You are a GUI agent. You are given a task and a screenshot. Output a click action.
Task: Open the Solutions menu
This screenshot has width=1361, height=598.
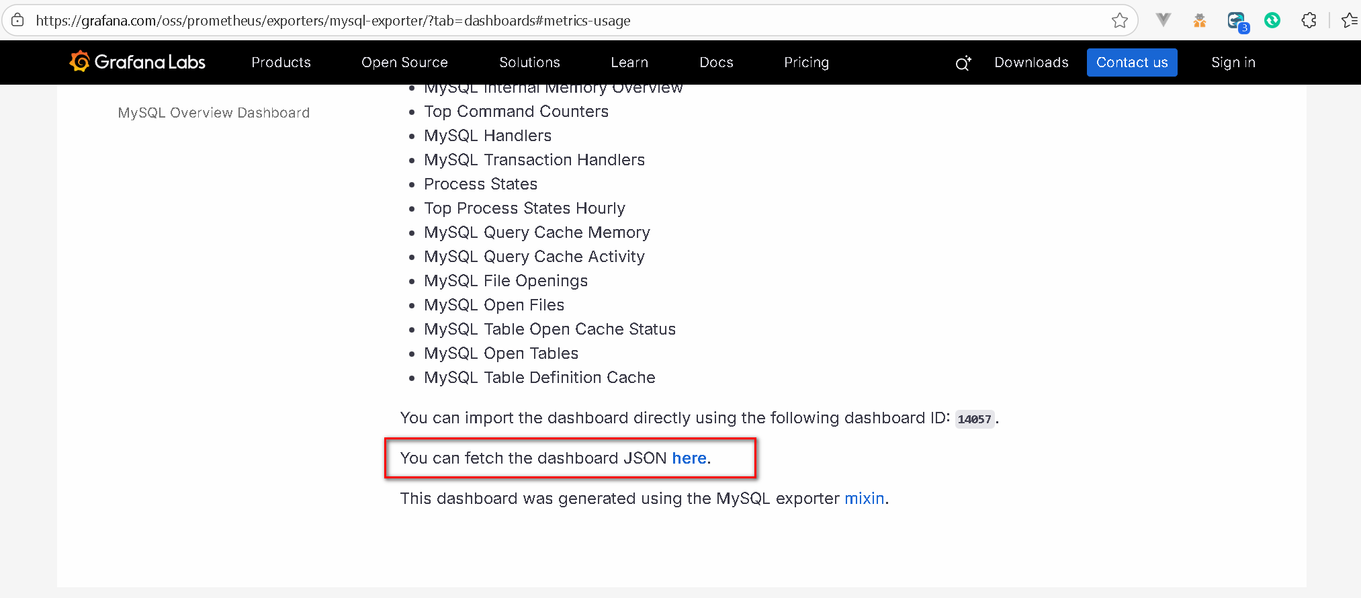click(529, 62)
